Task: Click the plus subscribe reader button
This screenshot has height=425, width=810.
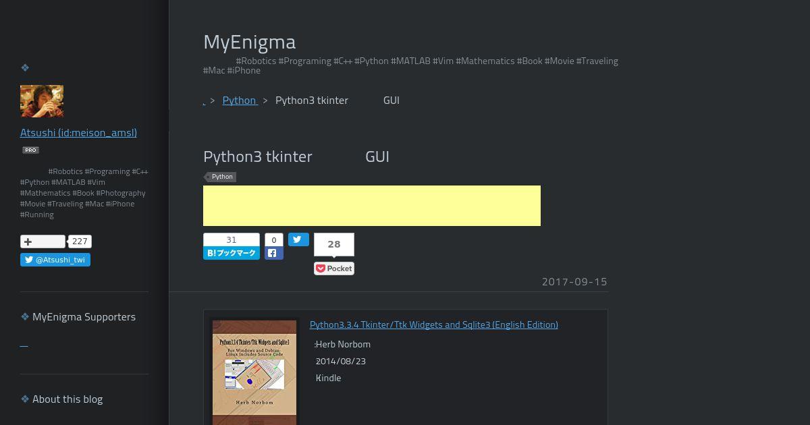Action: tap(43, 242)
